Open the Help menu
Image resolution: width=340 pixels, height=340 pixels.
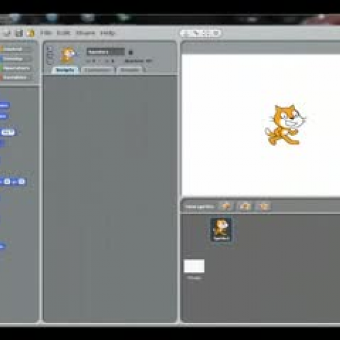[107, 33]
